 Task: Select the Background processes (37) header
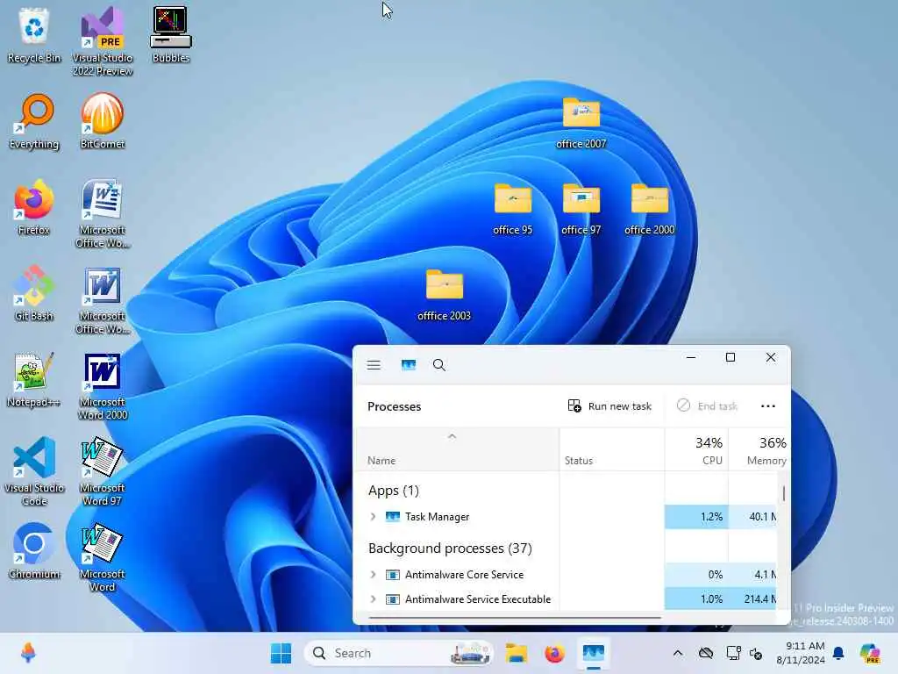pyautogui.click(x=450, y=549)
